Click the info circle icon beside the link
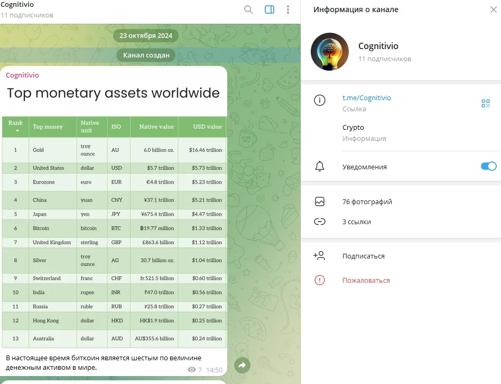Viewport: 501px width, 384px height. (320, 100)
